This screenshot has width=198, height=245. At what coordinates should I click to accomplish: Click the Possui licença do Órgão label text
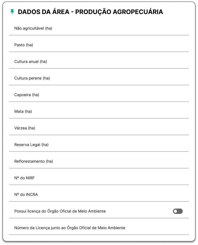click(60, 211)
